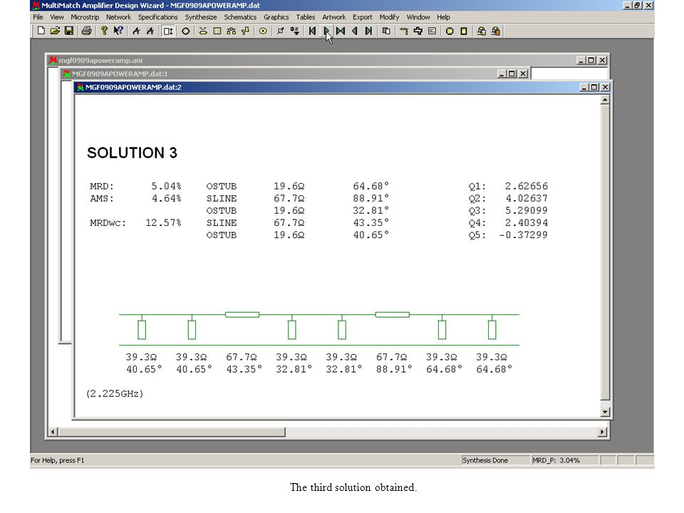Image resolution: width=684 pixels, height=513 pixels.
Task: Click left arrow of ani window horizontal scrollbar
Action: (x=53, y=432)
